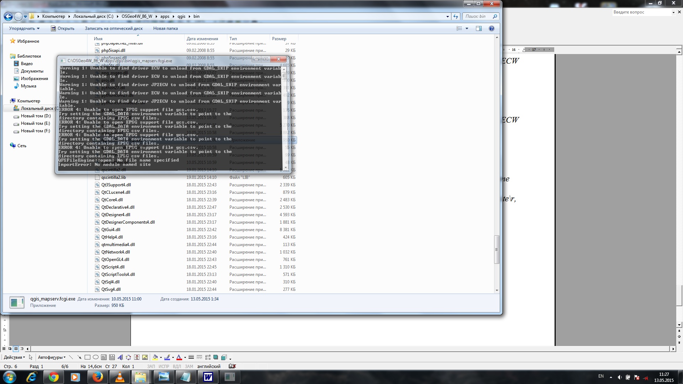Toggle ЗАП macro recording indicator
Image resolution: width=683 pixels, height=384 pixels.
pyautogui.click(x=151, y=366)
